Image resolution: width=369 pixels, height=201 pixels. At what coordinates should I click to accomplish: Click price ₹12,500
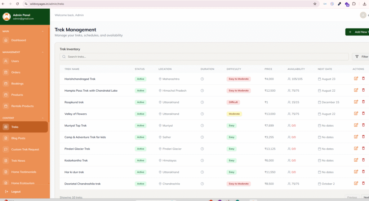pyautogui.click(x=270, y=91)
